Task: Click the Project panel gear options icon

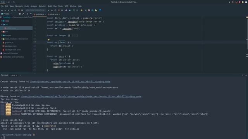Action: click(20, 14)
